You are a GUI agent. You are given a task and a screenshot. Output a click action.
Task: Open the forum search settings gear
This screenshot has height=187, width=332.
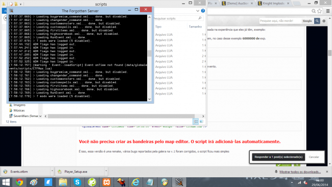324,21
